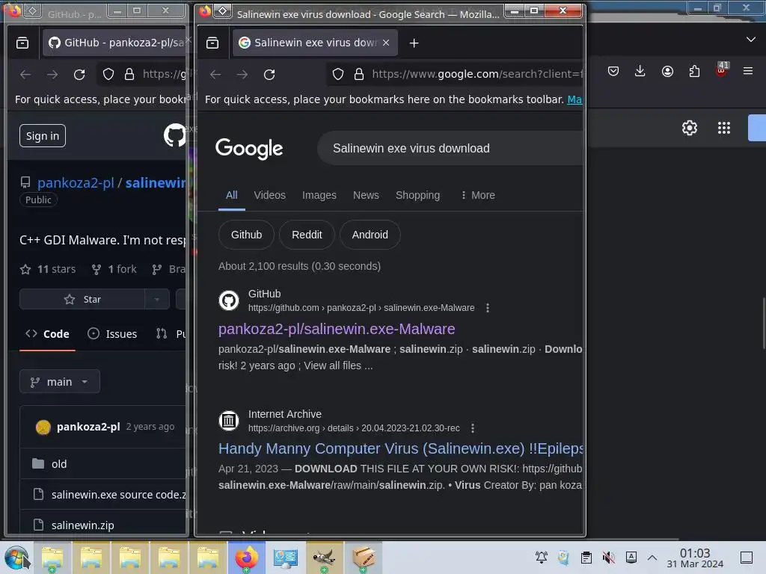
Task: Close the Salinewin exe virus download tab
Action: [x=386, y=43]
